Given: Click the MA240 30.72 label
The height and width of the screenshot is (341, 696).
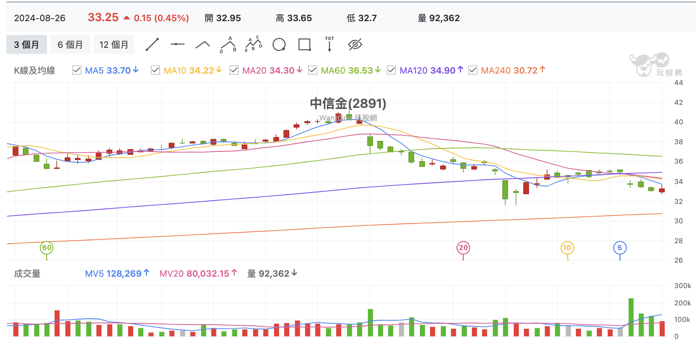Looking at the screenshot, I should (513, 70).
